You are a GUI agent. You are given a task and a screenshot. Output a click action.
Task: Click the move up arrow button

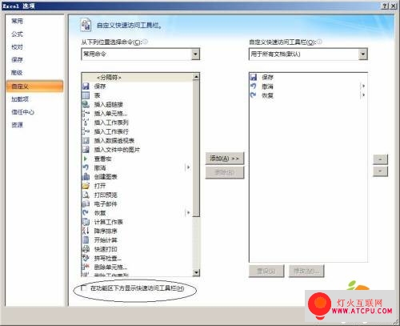point(380,159)
